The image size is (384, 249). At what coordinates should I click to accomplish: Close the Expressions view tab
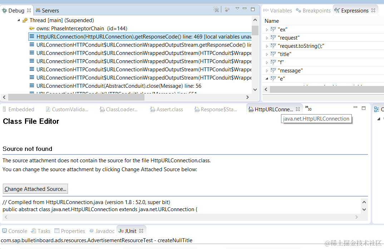[x=373, y=10]
